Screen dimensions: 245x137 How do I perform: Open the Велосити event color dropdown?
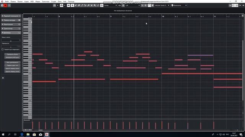click(179, 5)
